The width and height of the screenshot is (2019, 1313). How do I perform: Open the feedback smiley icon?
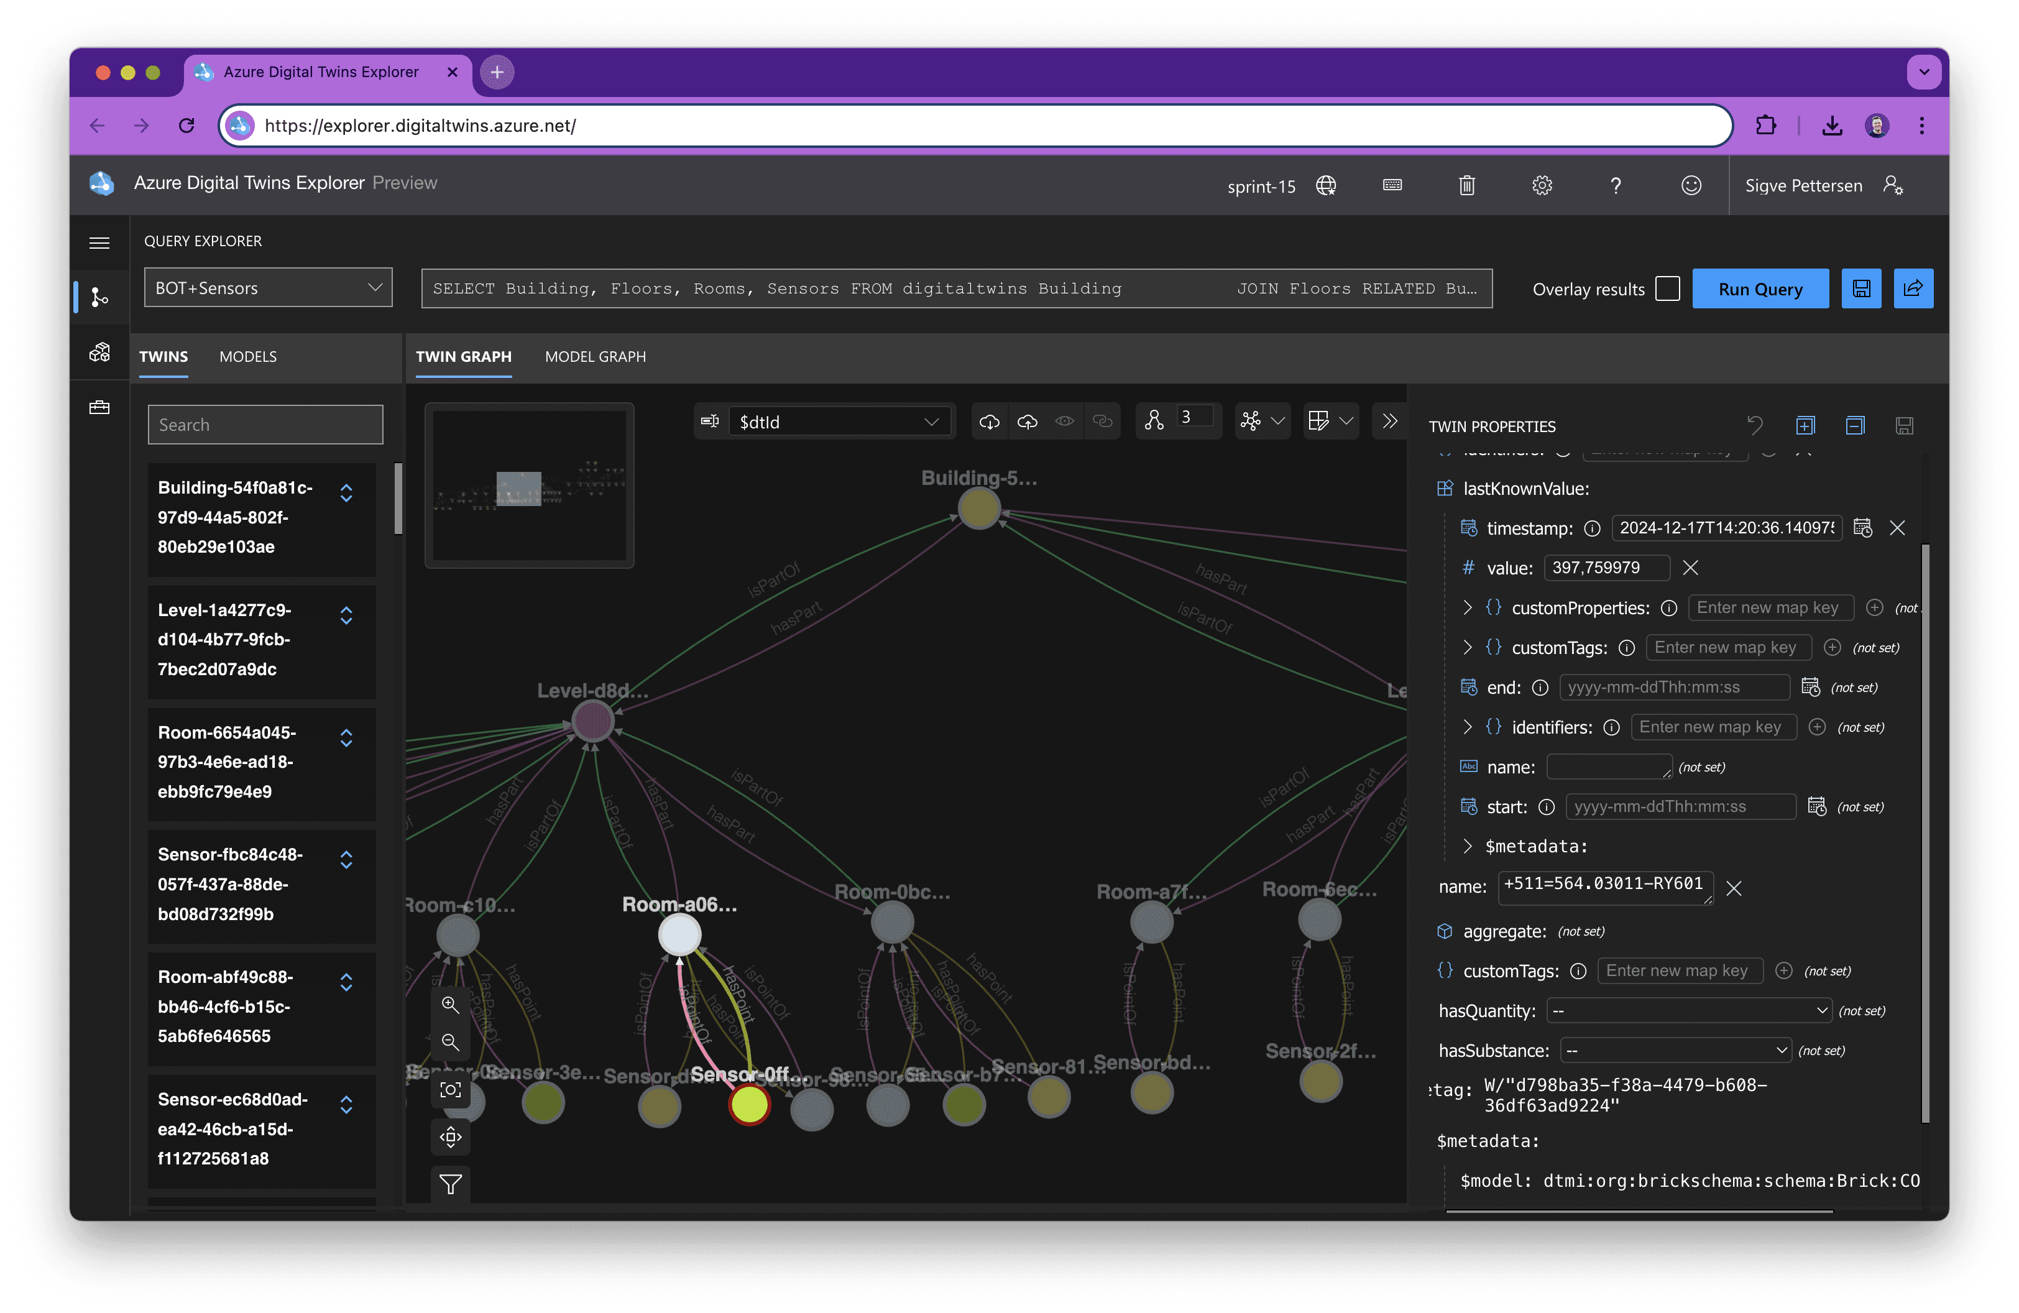point(1691,185)
